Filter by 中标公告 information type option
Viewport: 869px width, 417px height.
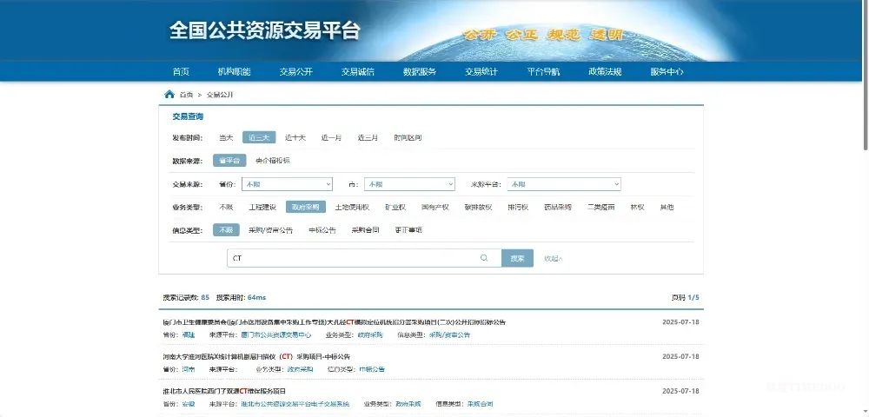(322, 230)
